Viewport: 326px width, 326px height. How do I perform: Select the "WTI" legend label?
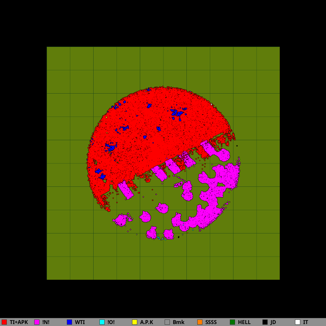click(80, 322)
